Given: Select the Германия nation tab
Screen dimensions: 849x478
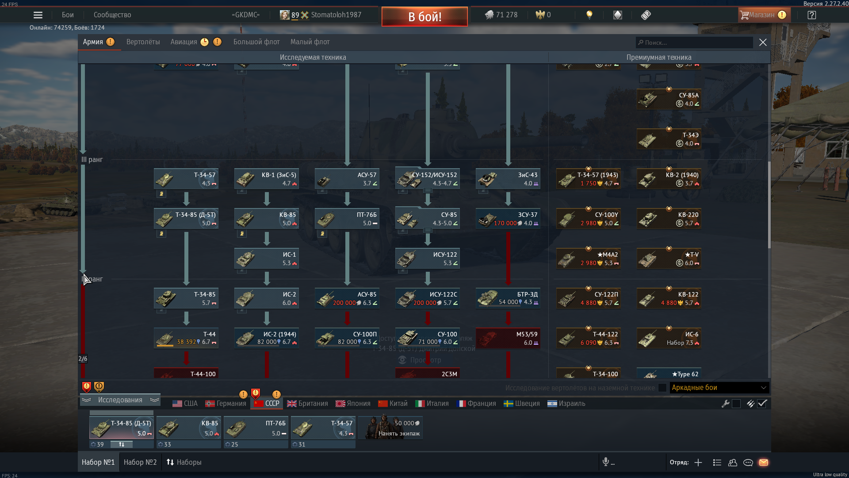Looking at the screenshot, I should click(x=226, y=404).
